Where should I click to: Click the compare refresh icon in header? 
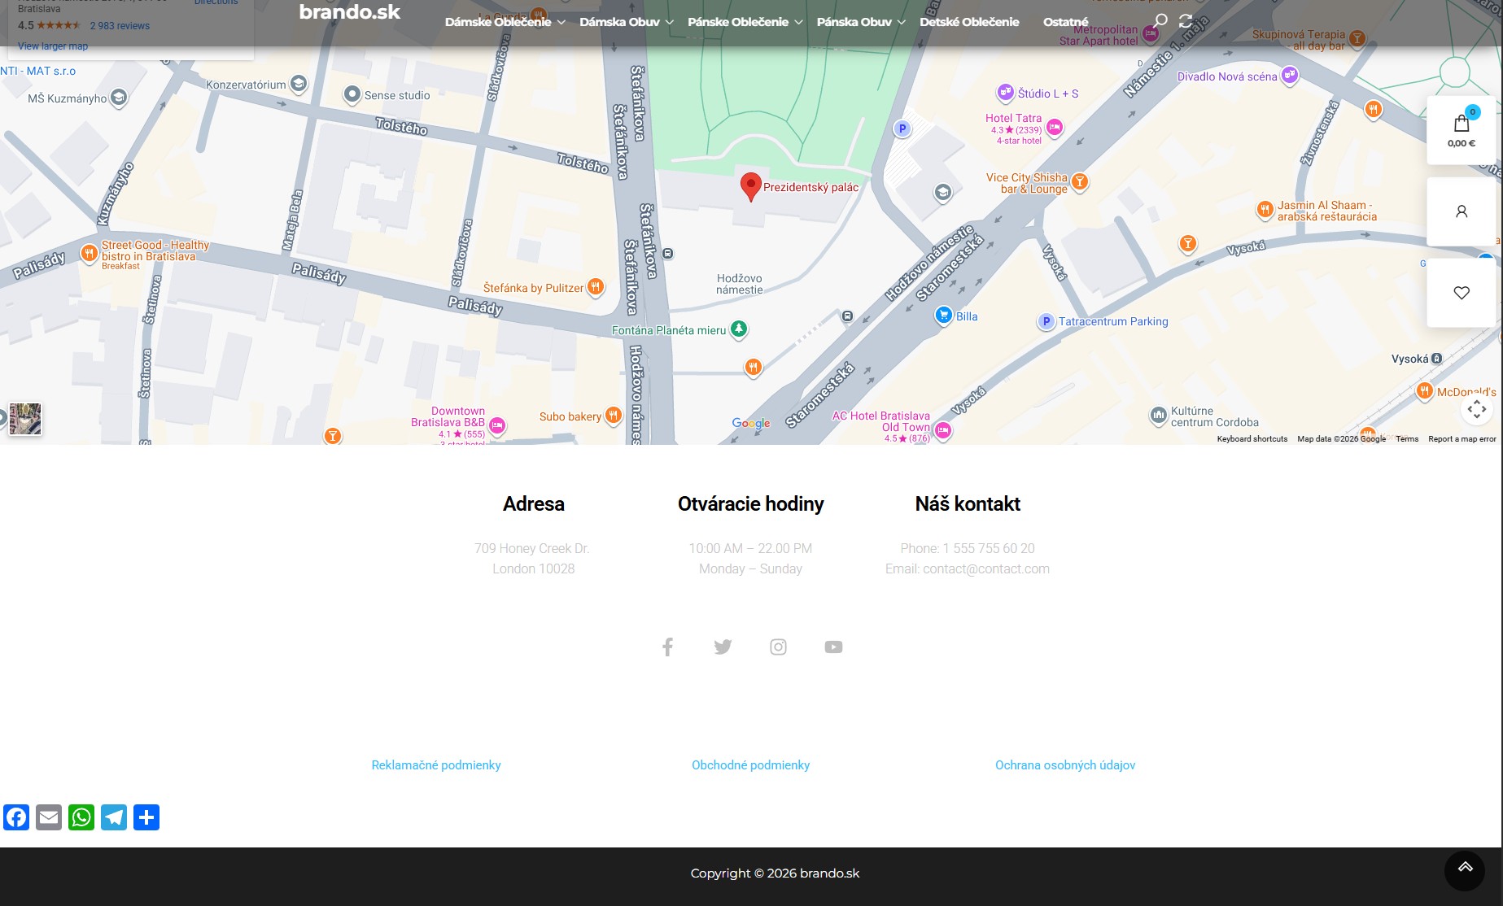click(x=1186, y=21)
